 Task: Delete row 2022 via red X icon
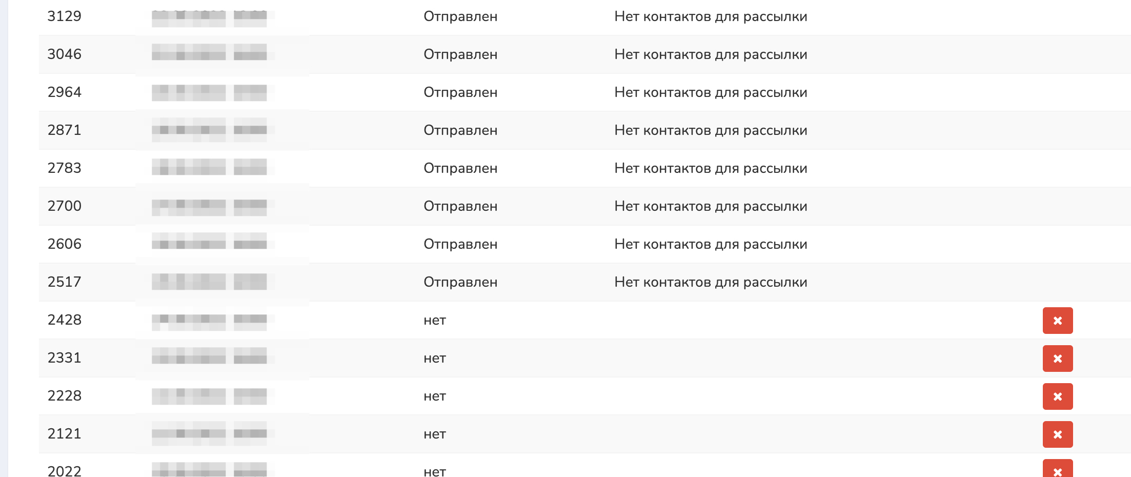tap(1057, 469)
